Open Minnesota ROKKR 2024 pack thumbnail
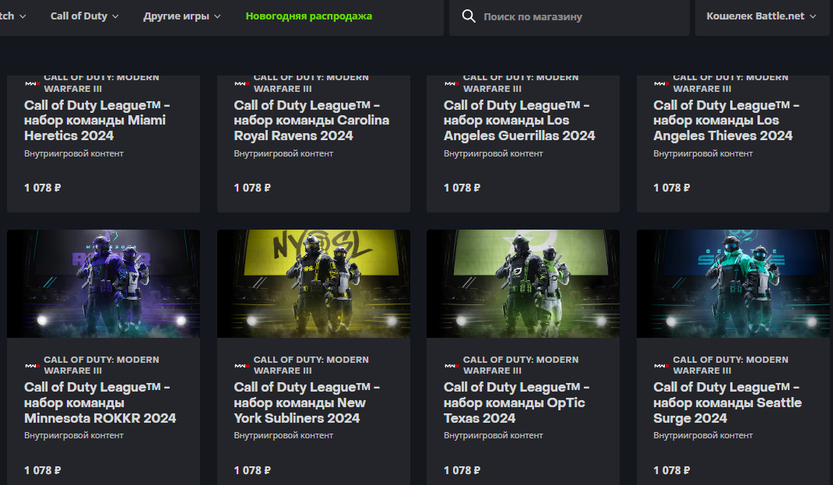The width and height of the screenshot is (833, 485). [104, 283]
